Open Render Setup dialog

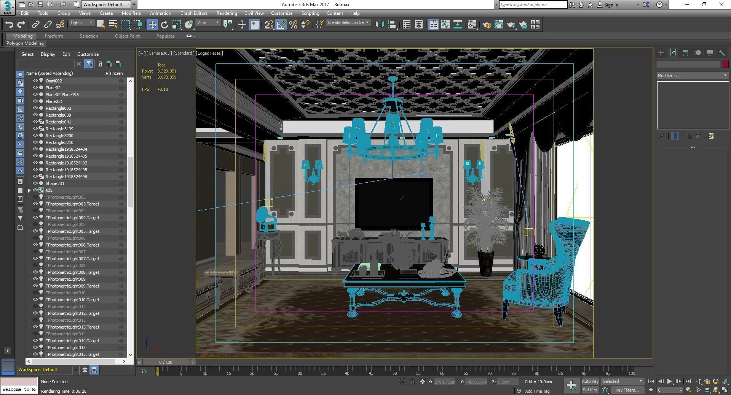pos(487,25)
